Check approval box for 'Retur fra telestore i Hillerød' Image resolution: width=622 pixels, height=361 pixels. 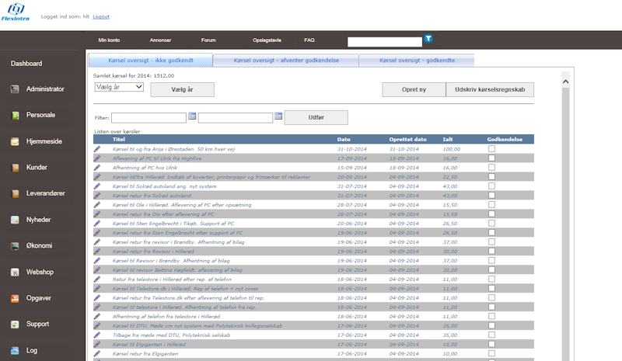492,279
